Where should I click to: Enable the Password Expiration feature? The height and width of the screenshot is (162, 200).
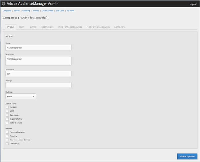click(7, 132)
